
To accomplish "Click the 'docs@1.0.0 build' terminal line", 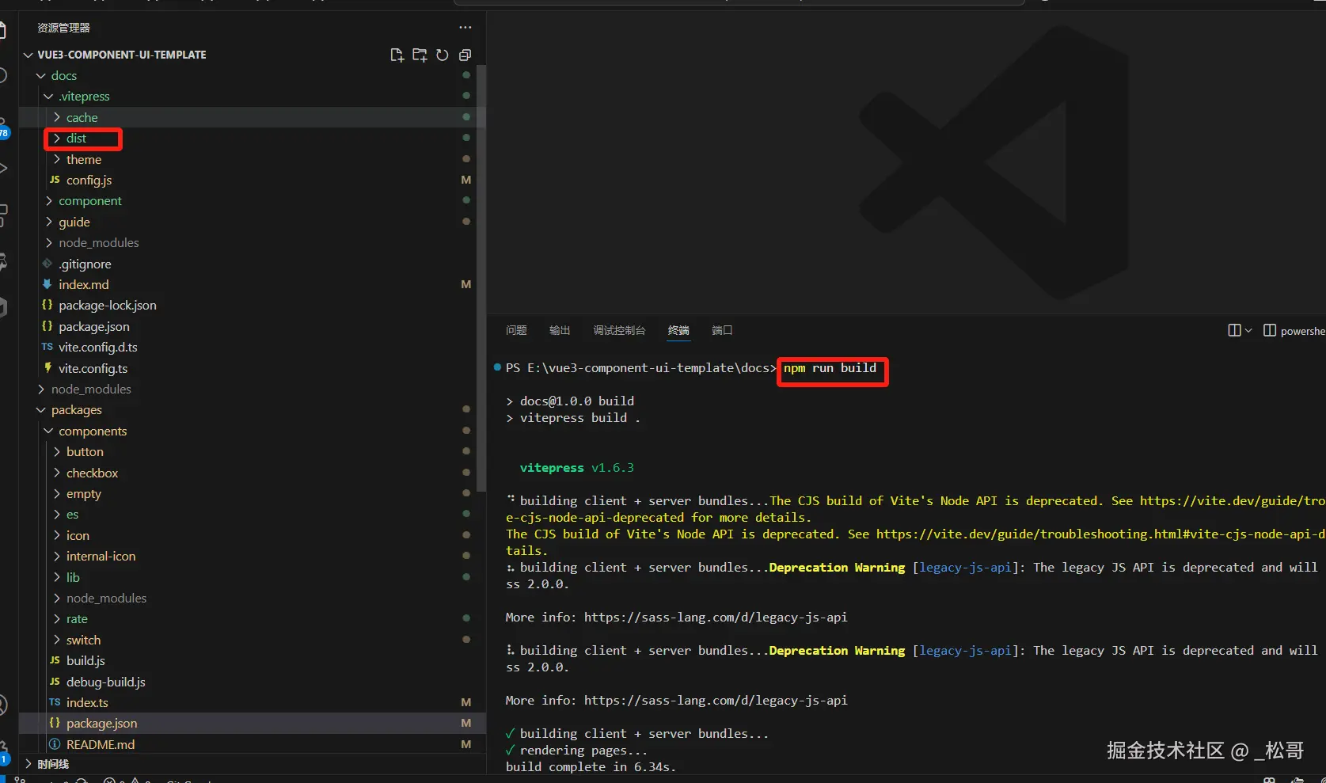I will pyautogui.click(x=577, y=401).
